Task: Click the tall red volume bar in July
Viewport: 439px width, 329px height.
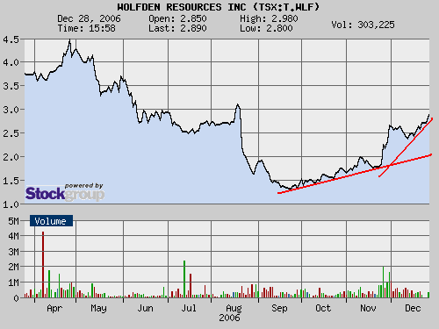Action: pos(191,286)
